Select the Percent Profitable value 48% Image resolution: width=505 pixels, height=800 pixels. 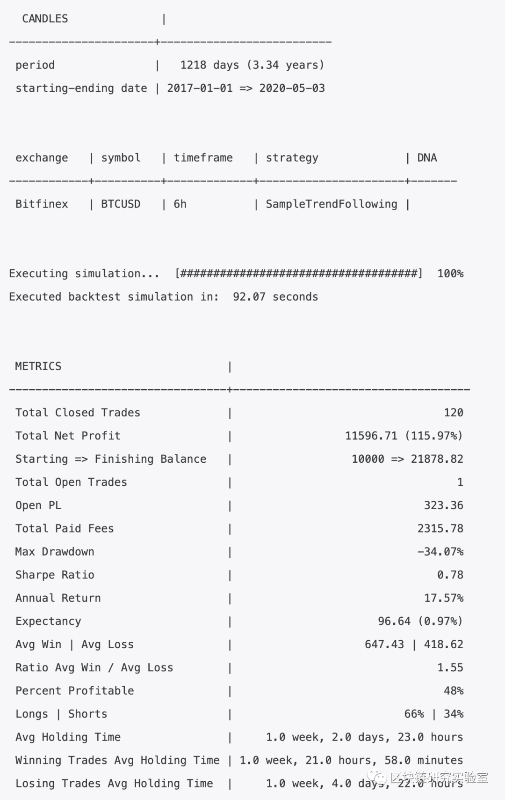click(x=453, y=691)
